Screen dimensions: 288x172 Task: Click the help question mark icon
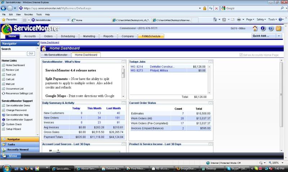click(x=271, y=29)
